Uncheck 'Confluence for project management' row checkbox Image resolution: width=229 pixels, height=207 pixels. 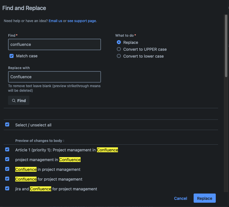[x=7, y=179]
